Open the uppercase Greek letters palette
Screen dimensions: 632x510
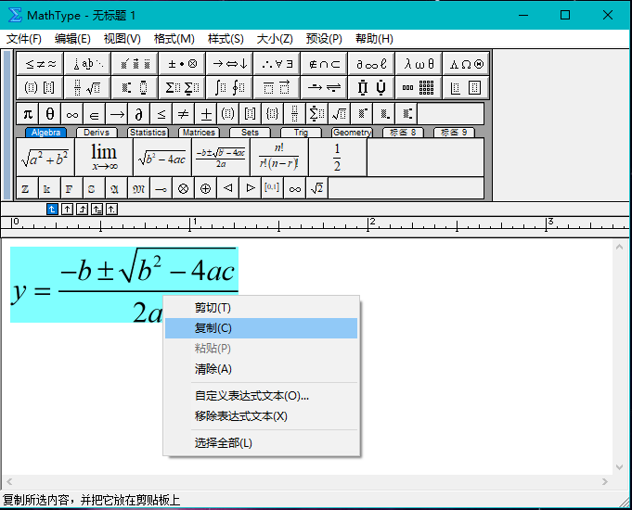466,64
